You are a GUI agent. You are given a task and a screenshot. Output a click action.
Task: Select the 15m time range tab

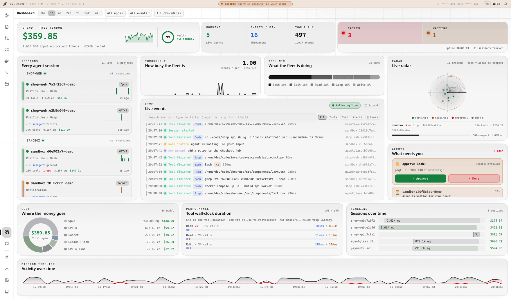(43, 13)
